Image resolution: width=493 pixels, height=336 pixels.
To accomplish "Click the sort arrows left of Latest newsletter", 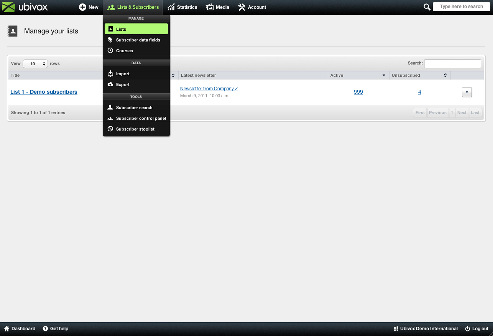I will tap(173, 75).
